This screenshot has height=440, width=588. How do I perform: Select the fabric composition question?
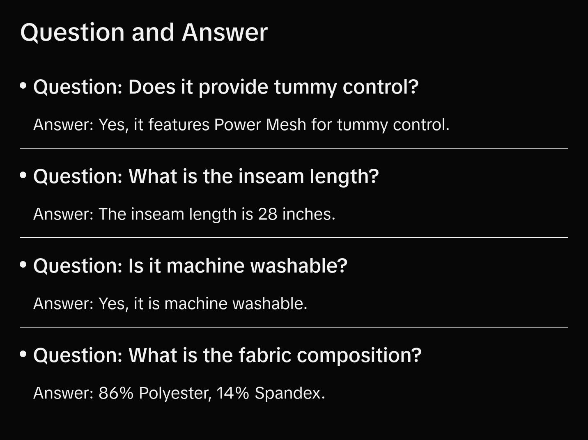(227, 355)
